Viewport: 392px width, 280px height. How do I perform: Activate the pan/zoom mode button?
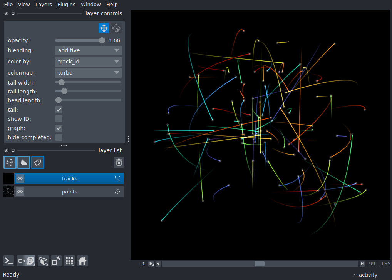click(104, 28)
